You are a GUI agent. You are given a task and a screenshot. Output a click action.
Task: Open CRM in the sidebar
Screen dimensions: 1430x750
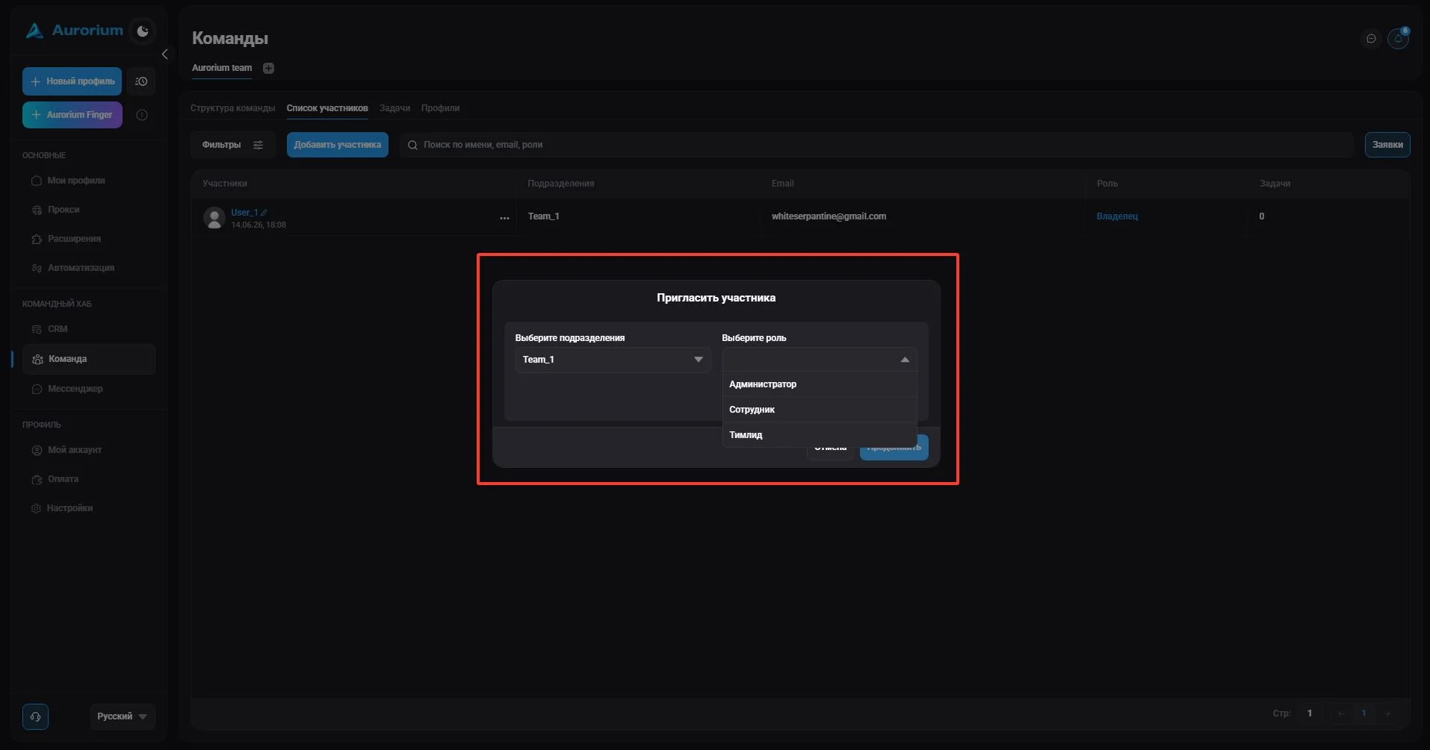click(x=58, y=329)
